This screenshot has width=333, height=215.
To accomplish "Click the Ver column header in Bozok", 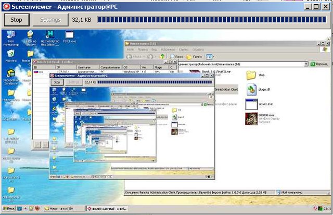I will coord(147,67).
